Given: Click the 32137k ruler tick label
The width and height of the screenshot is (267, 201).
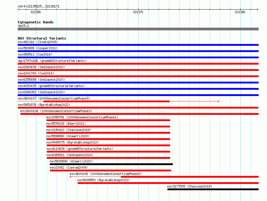Looking at the screenshot, I should pyautogui.click(x=138, y=12).
